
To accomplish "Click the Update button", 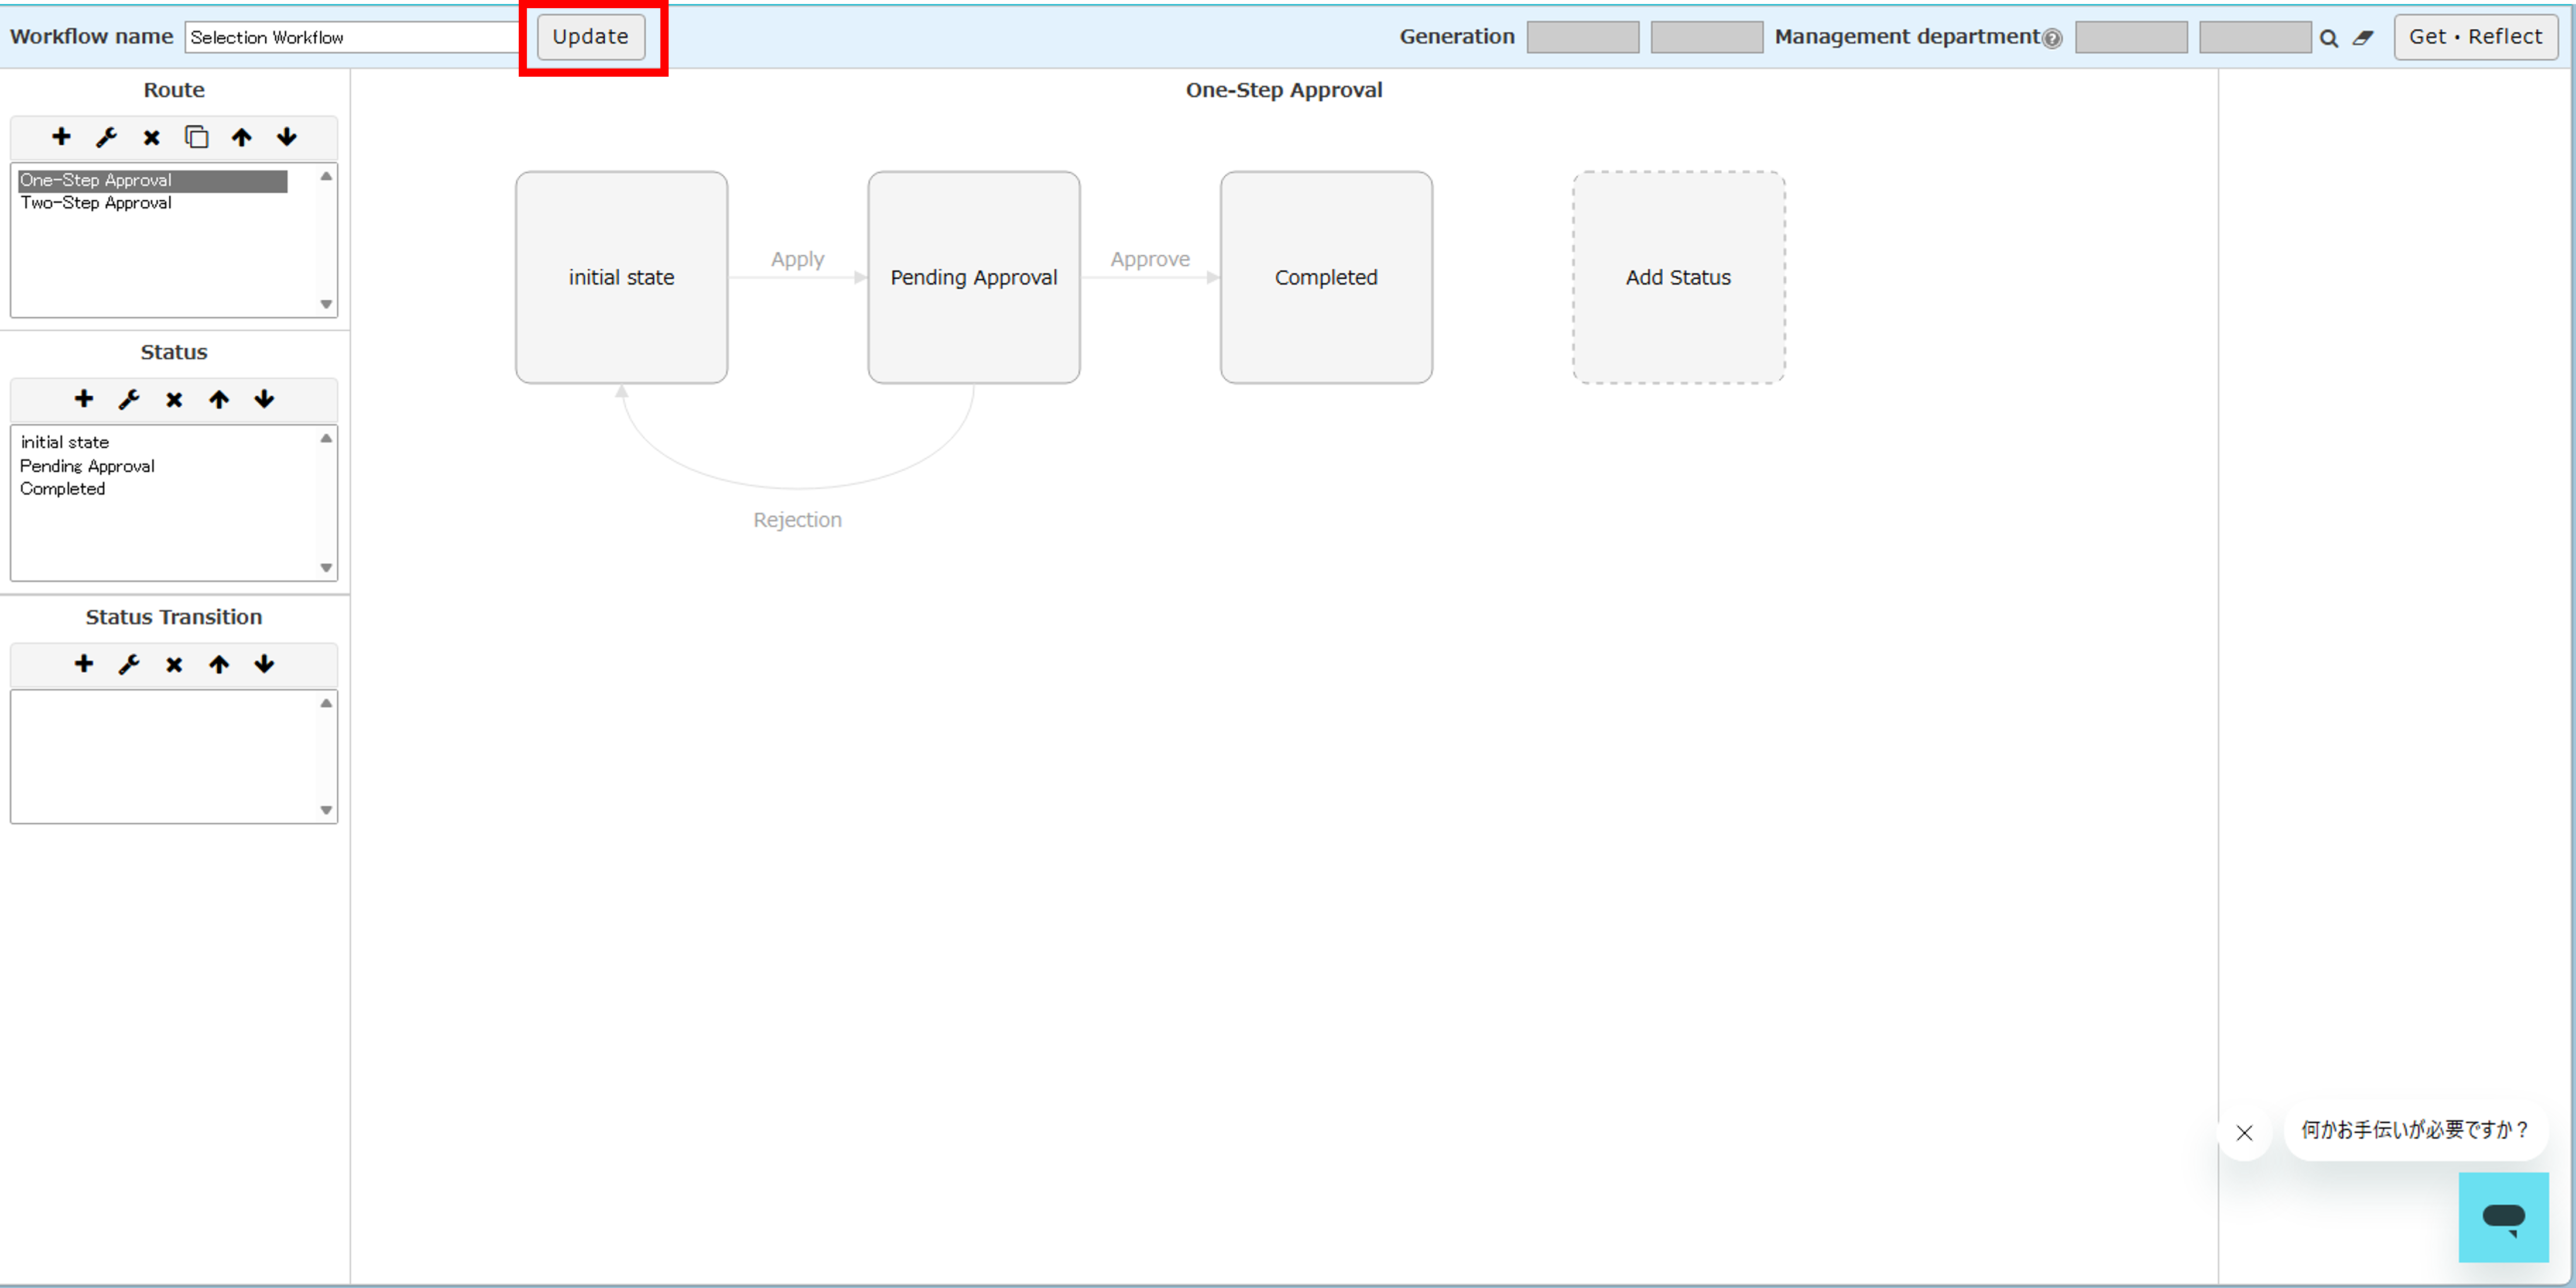I will (x=591, y=37).
